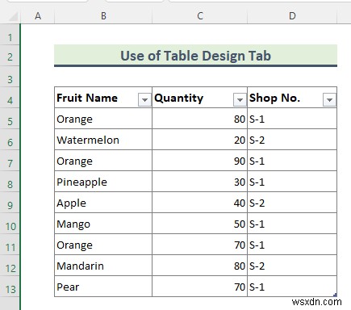Select 'S-1' in Pineapple row
The width and height of the screenshot is (351, 310).
pos(292,182)
